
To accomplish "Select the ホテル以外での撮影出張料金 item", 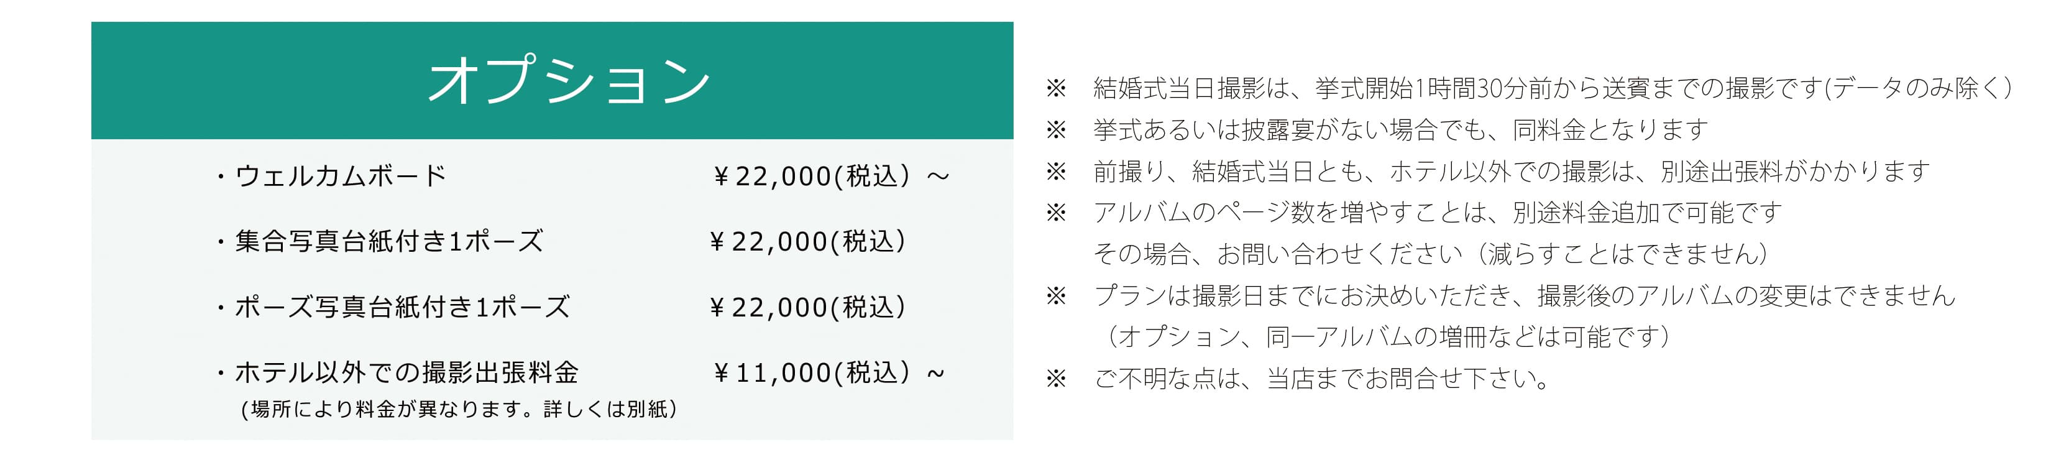I will click(x=406, y=372).
